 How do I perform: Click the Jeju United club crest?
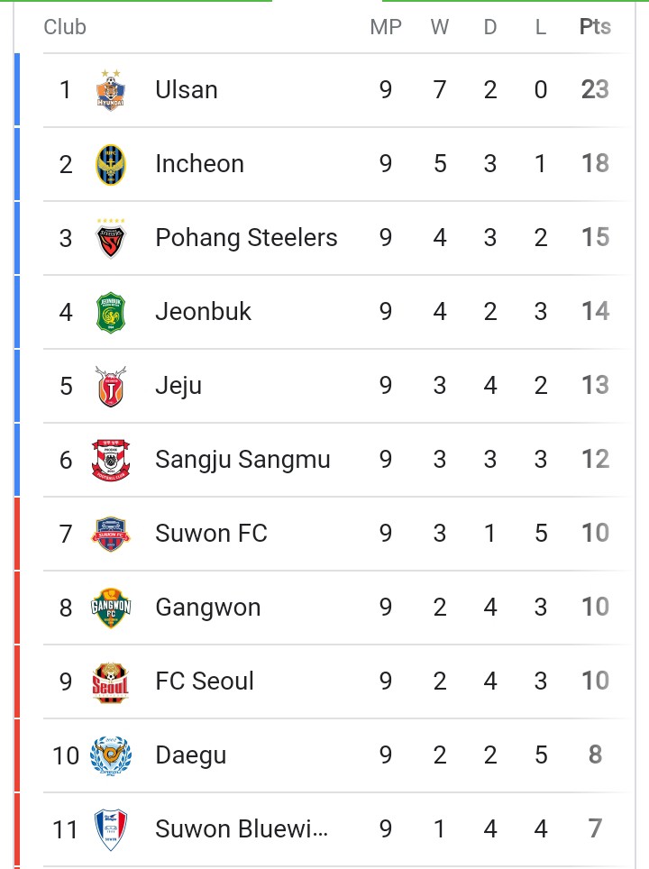111,387
